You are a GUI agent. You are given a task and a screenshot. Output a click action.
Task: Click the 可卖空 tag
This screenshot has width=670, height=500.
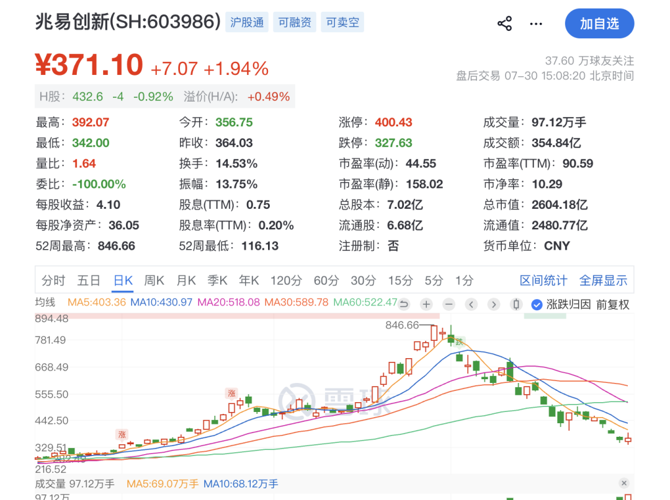point(342,22)
